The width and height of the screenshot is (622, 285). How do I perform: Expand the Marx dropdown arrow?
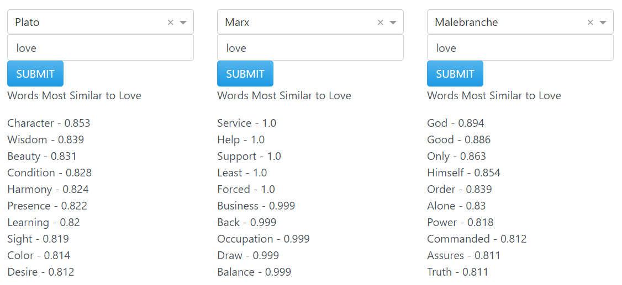pos(393,23)
